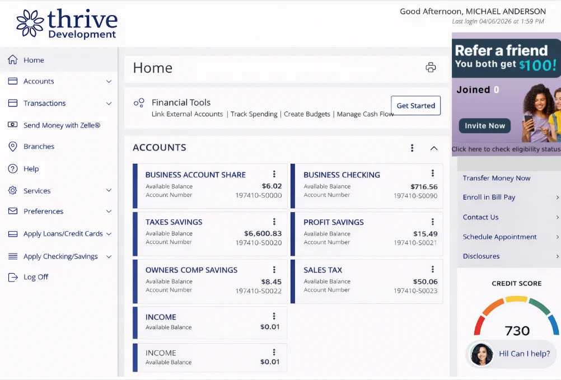Viewport: 561px width, 380px height.
Task: Click the $716.56 balance value
Action: (x=424, y=186)
